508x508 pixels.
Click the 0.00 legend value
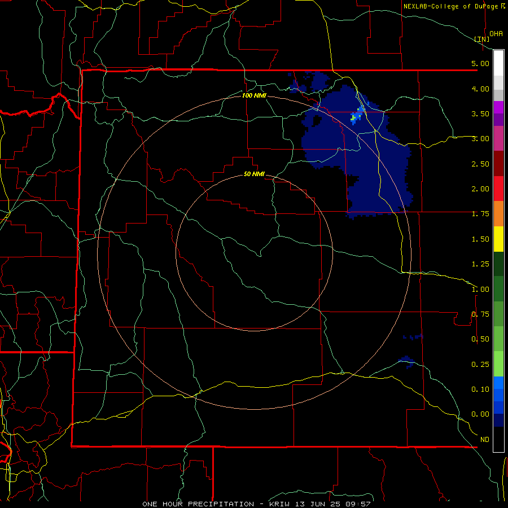point(480,414)
